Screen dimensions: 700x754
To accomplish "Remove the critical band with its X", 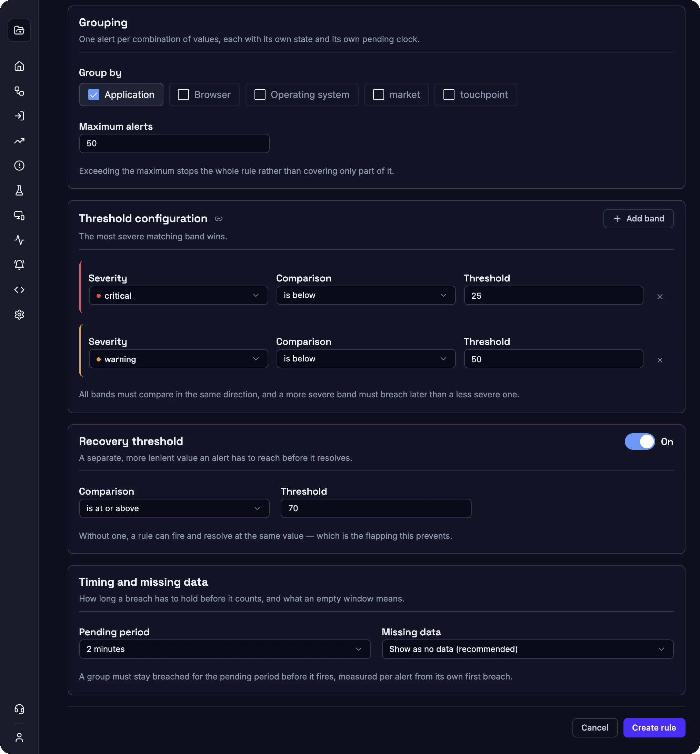I will pos(660,297).
